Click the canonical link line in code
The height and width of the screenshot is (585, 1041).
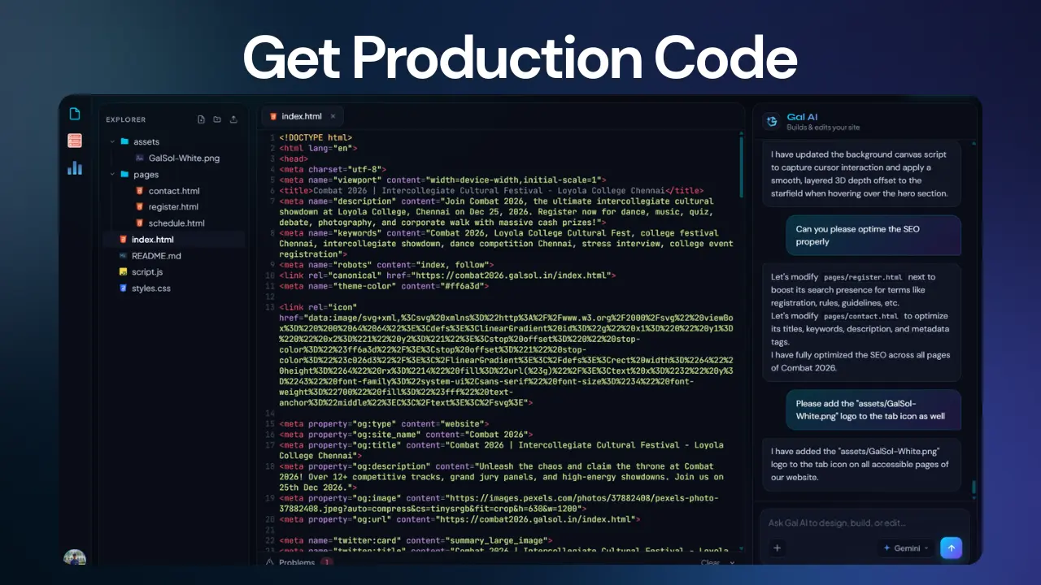[x=447, y=275]
